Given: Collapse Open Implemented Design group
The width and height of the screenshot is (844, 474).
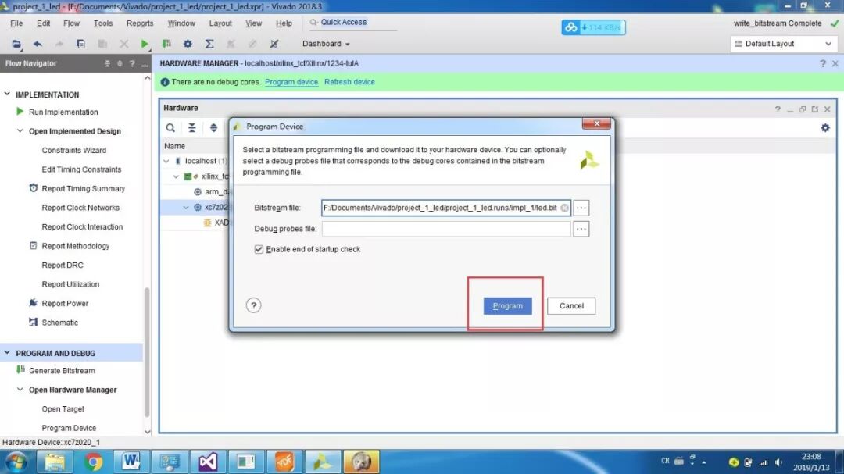Looking at the screenshot, I should pyautogui.click(x=20, y=130).
